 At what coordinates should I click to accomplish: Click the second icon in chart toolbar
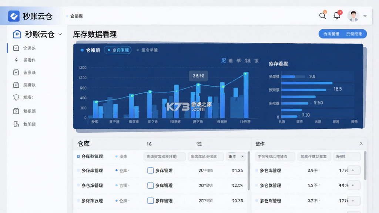pos(239,60)
